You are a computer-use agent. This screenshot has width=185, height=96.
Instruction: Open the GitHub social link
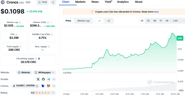(x=43, y=79)
